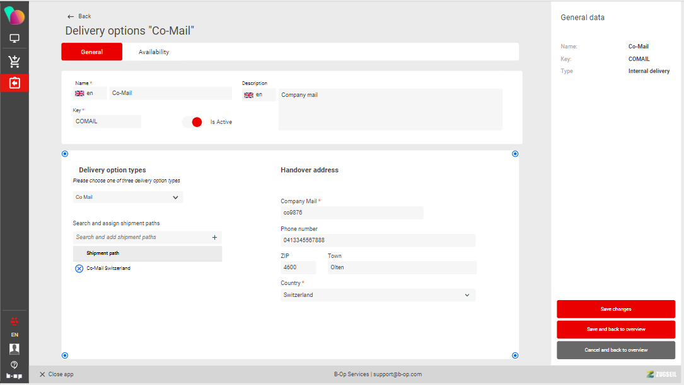The width and height of the screenshot is (684, 385).
Task: Remove Co-Mail Switzerland shipment path
Action: [79, 269]
